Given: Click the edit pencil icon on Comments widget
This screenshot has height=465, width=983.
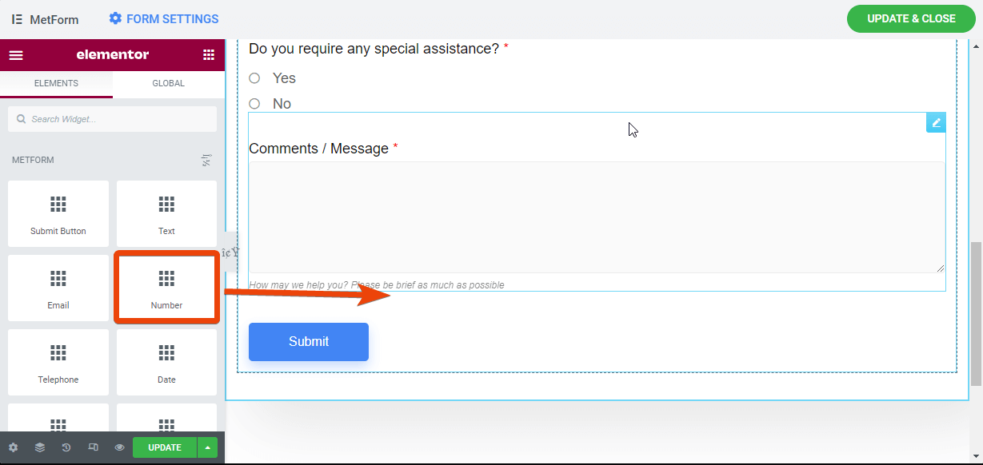Looking at the screenshot, I should [936, 122].
